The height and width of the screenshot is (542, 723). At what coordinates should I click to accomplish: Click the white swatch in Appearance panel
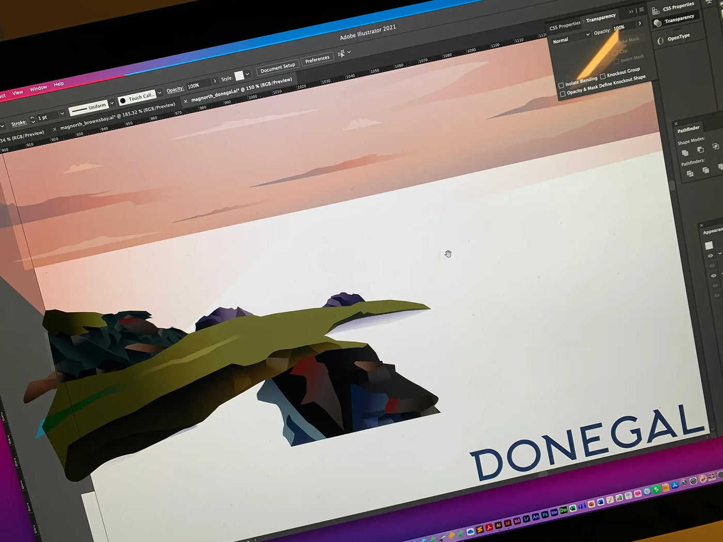click(x=709, y=246)
